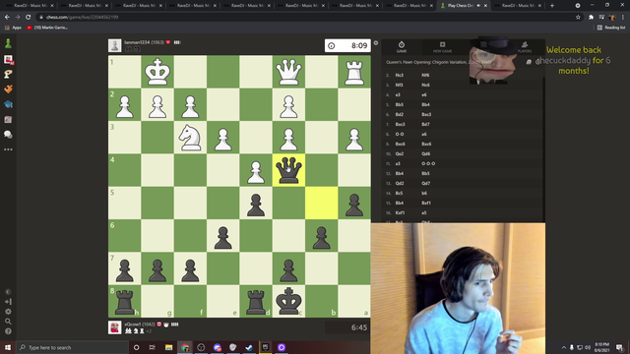Open the Martin Garrix YouTube bookmark
Screen dimensions: 630x354
47,28
